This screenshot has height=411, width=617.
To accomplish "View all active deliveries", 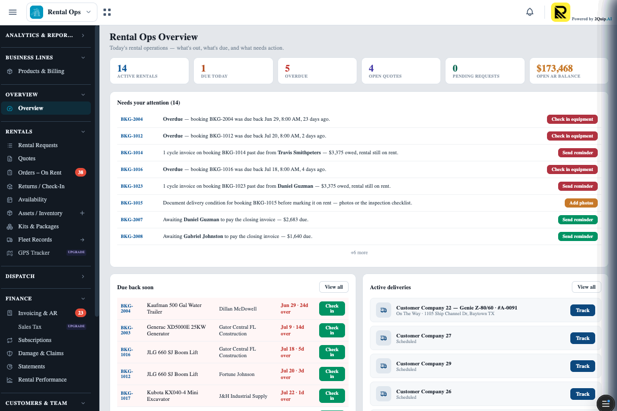I will [587, 287].
